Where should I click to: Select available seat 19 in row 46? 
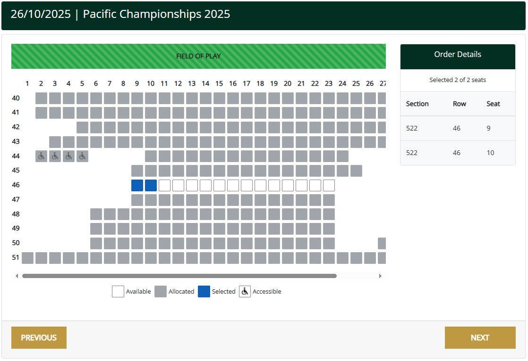[274, 185]
